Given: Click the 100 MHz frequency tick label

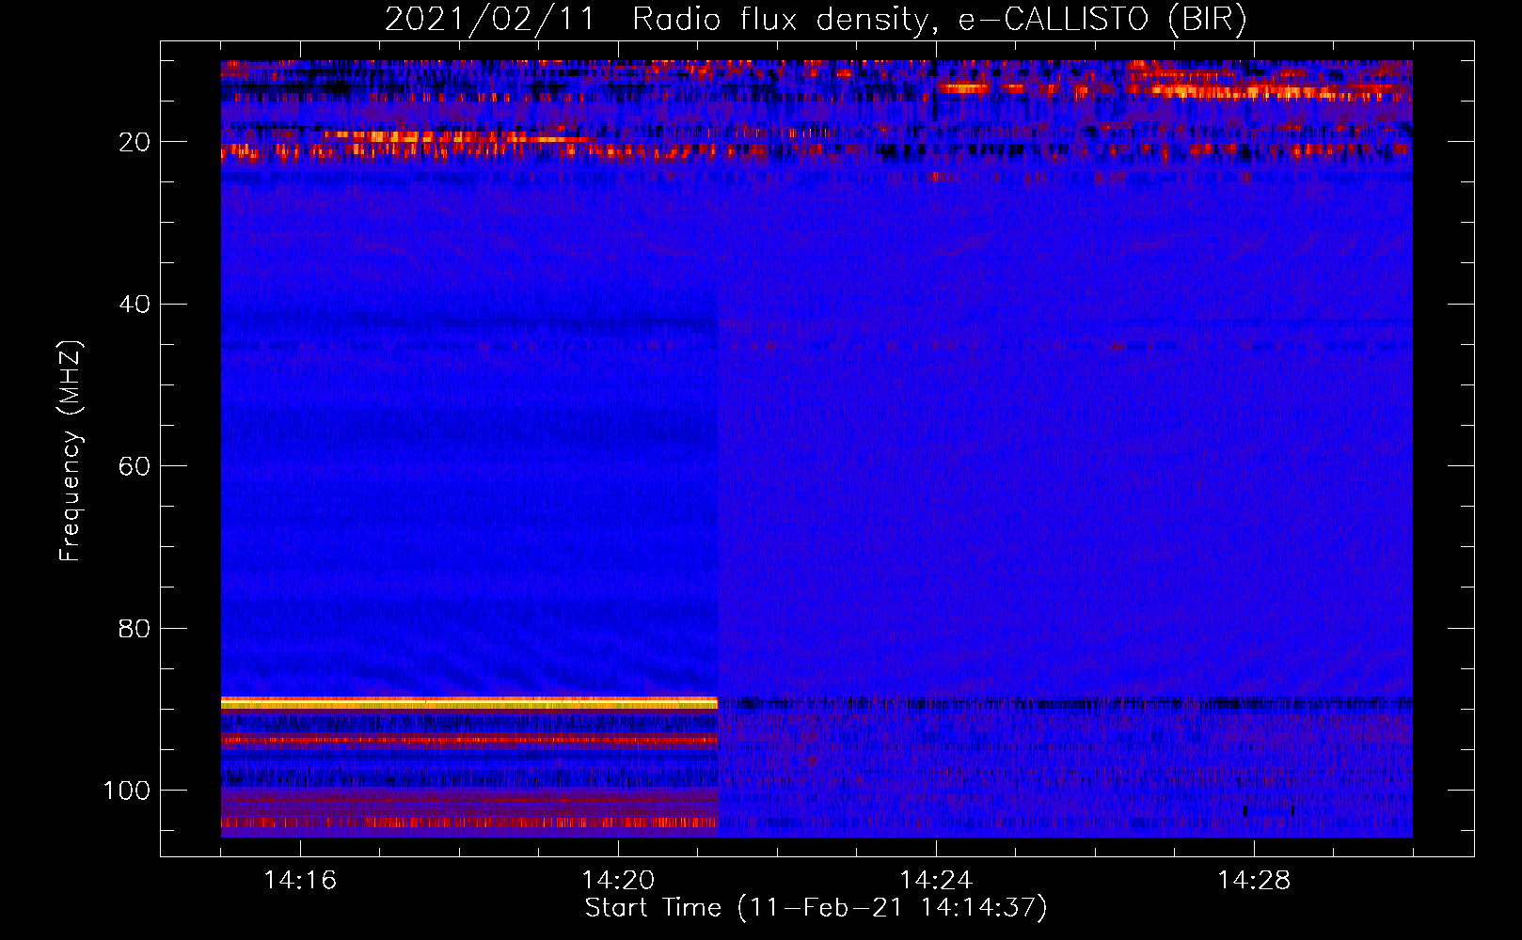Looking at the screenshot, I should (x=127, y=791).
